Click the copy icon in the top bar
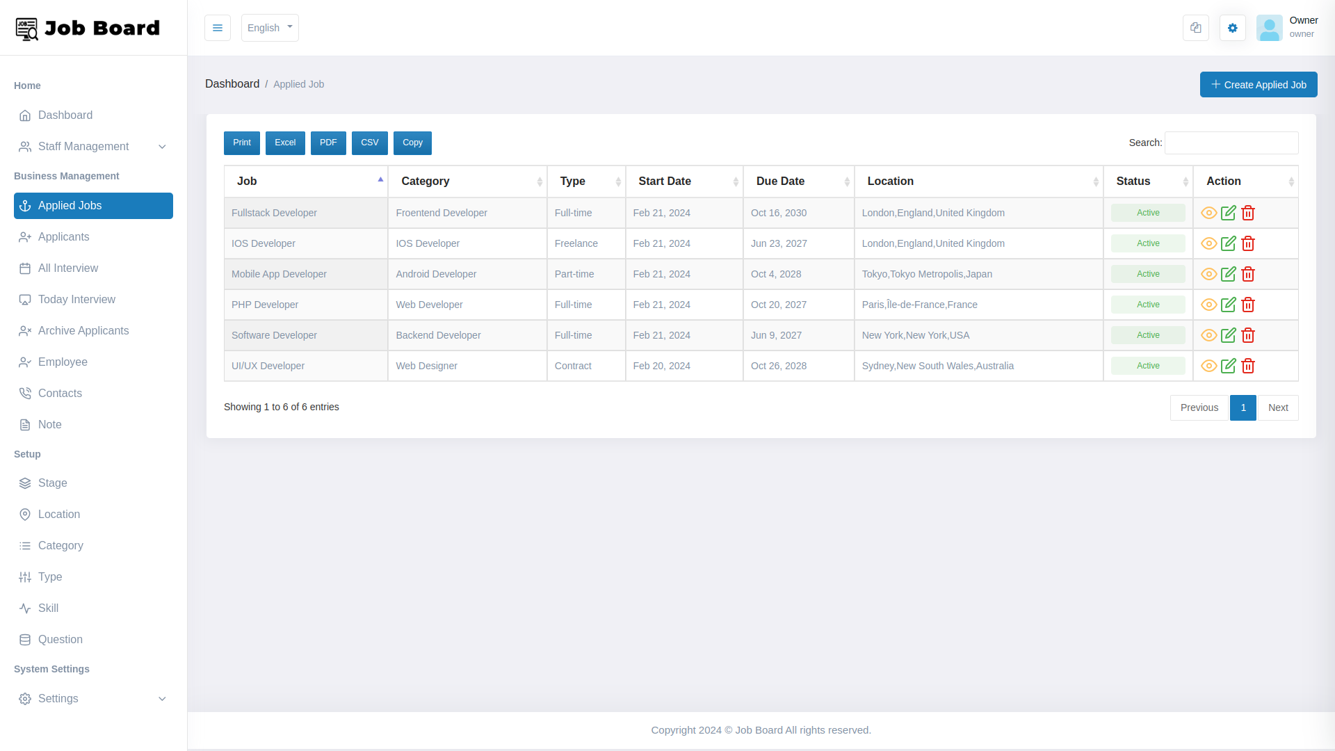The height and width of the screenshot is (751, 1335). (x=1196, y=28)
